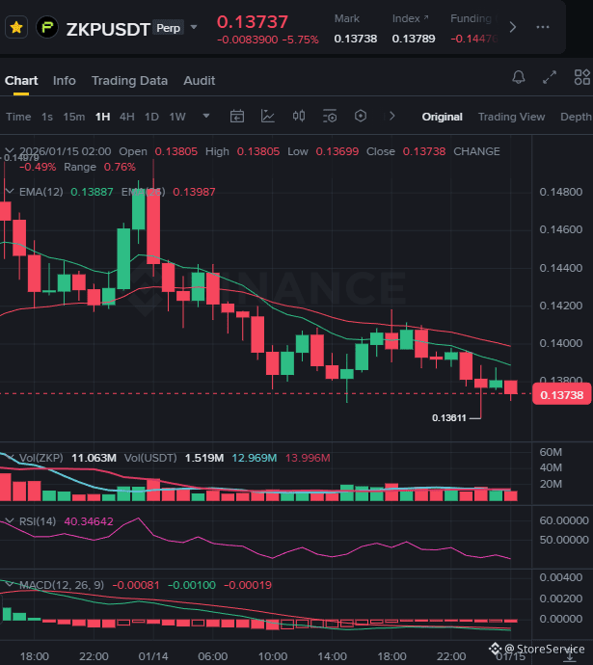The image size is (593, 665).
Task: Collapse the RSI(14) indicator legend
Action: click(x=10, y=520)
